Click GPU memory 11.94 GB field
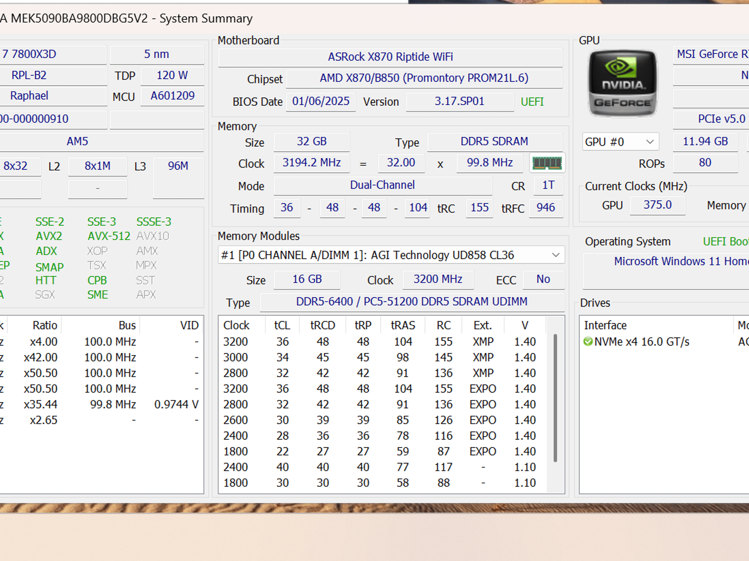Image resolution: width=749 pixels, height=561 pixels. [x=705, y=142]
